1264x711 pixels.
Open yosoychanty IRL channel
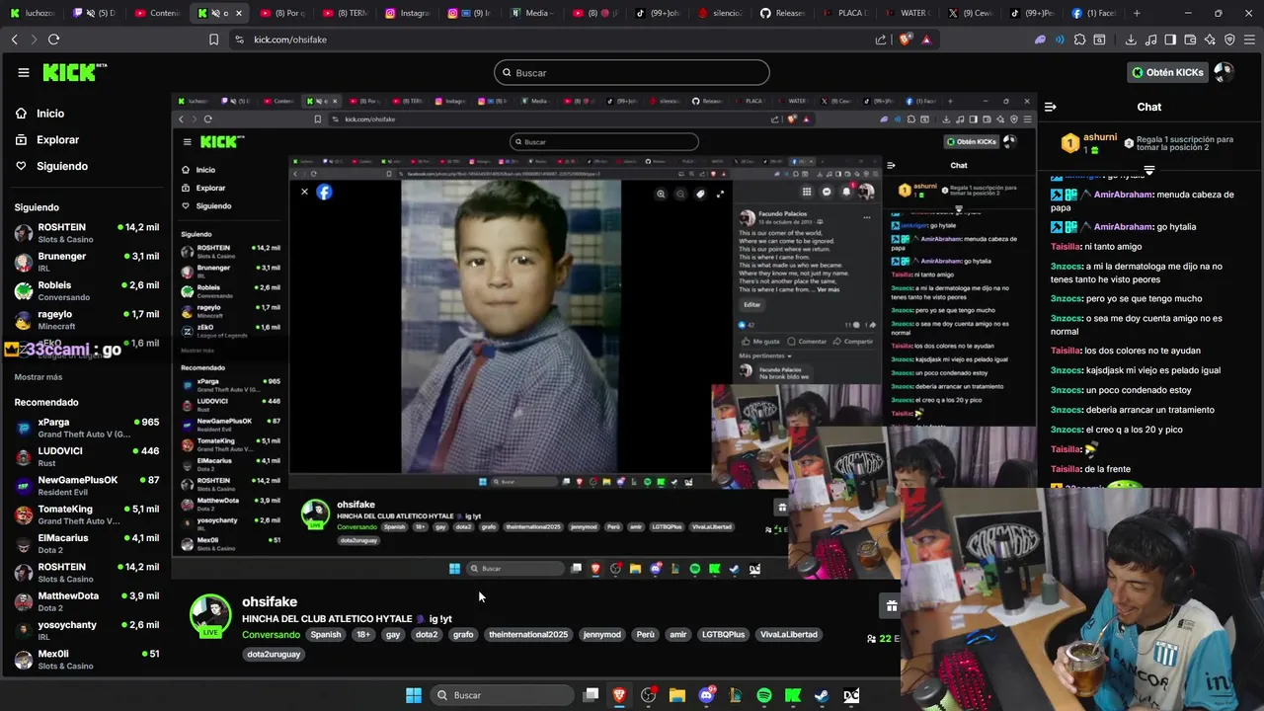click(x=87, y=630)
